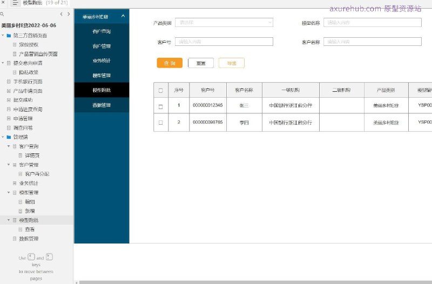Screen dimensions: 432x284
Task: Click page icon next to 查看
Action: tap(21, 229)
